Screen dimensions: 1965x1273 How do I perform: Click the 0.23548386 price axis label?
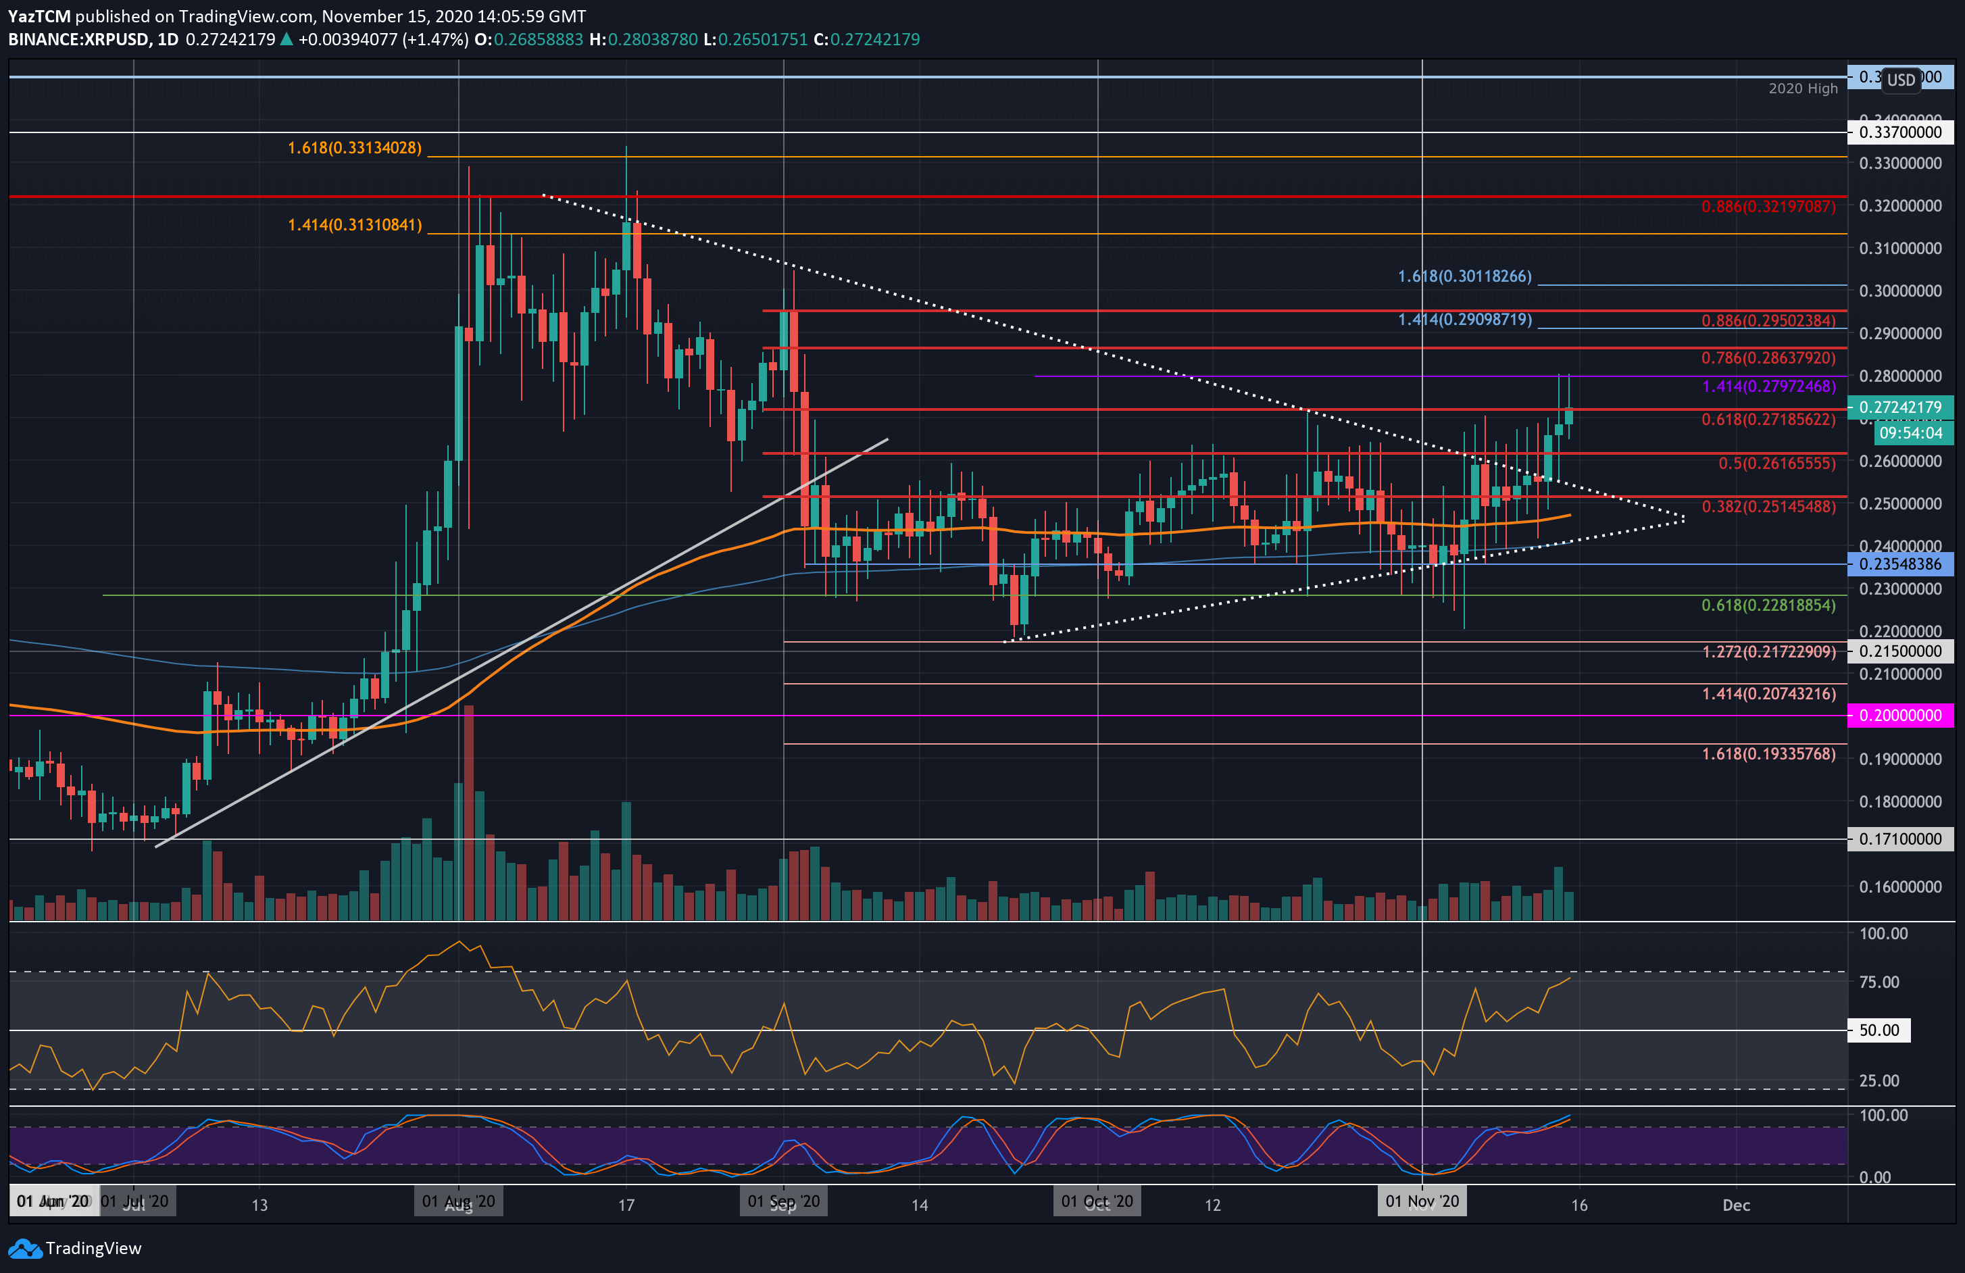click(x=1899, y=564)
